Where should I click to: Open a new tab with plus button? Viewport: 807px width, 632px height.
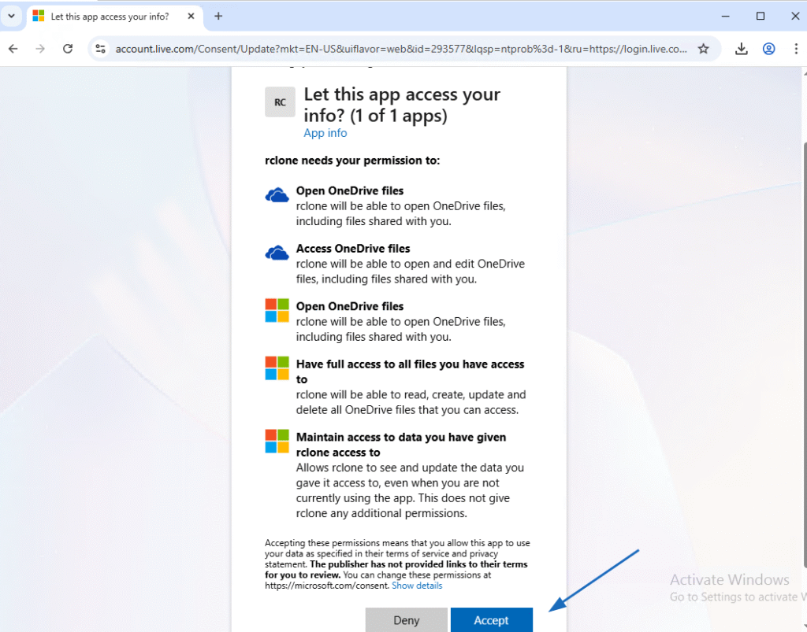click(218, 16)
